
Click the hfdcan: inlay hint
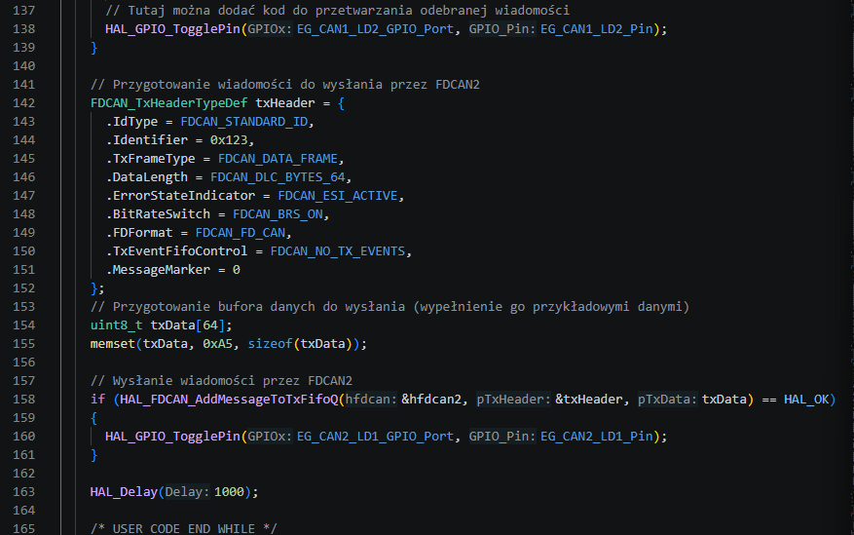point(371,400)
